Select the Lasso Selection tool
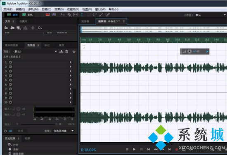Screen dimensions: 227x155 coord(95,14)
